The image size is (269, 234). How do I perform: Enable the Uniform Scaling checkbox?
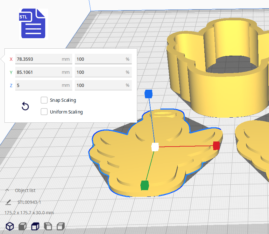point(44,112)
